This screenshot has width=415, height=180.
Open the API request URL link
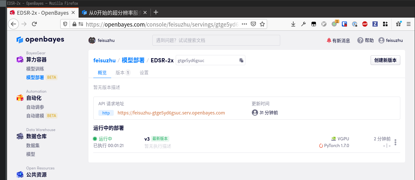(171, 113)
